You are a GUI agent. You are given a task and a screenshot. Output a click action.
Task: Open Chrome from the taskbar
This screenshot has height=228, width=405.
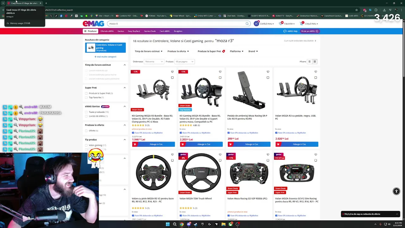182,224
